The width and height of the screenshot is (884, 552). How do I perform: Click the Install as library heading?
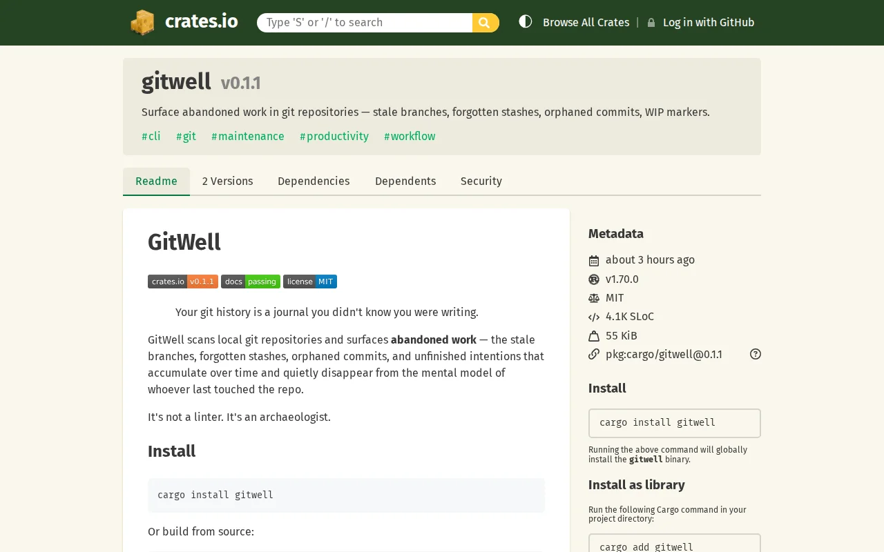coord(637,485)
